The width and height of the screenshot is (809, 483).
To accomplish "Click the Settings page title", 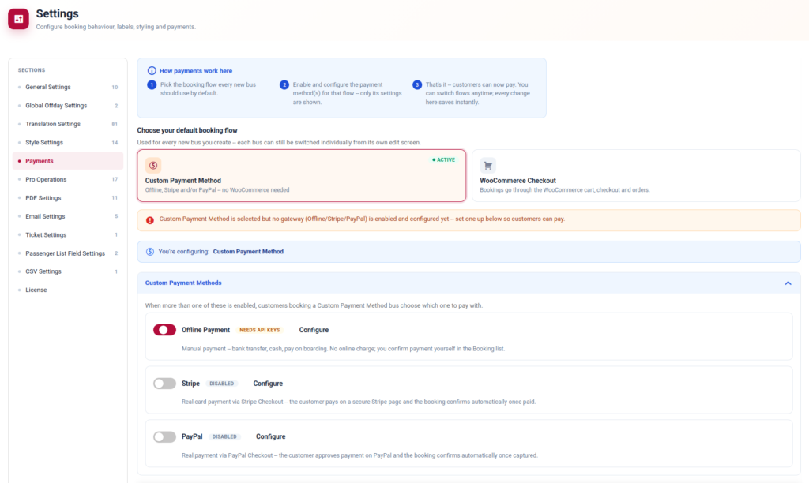I will point(57,14).
